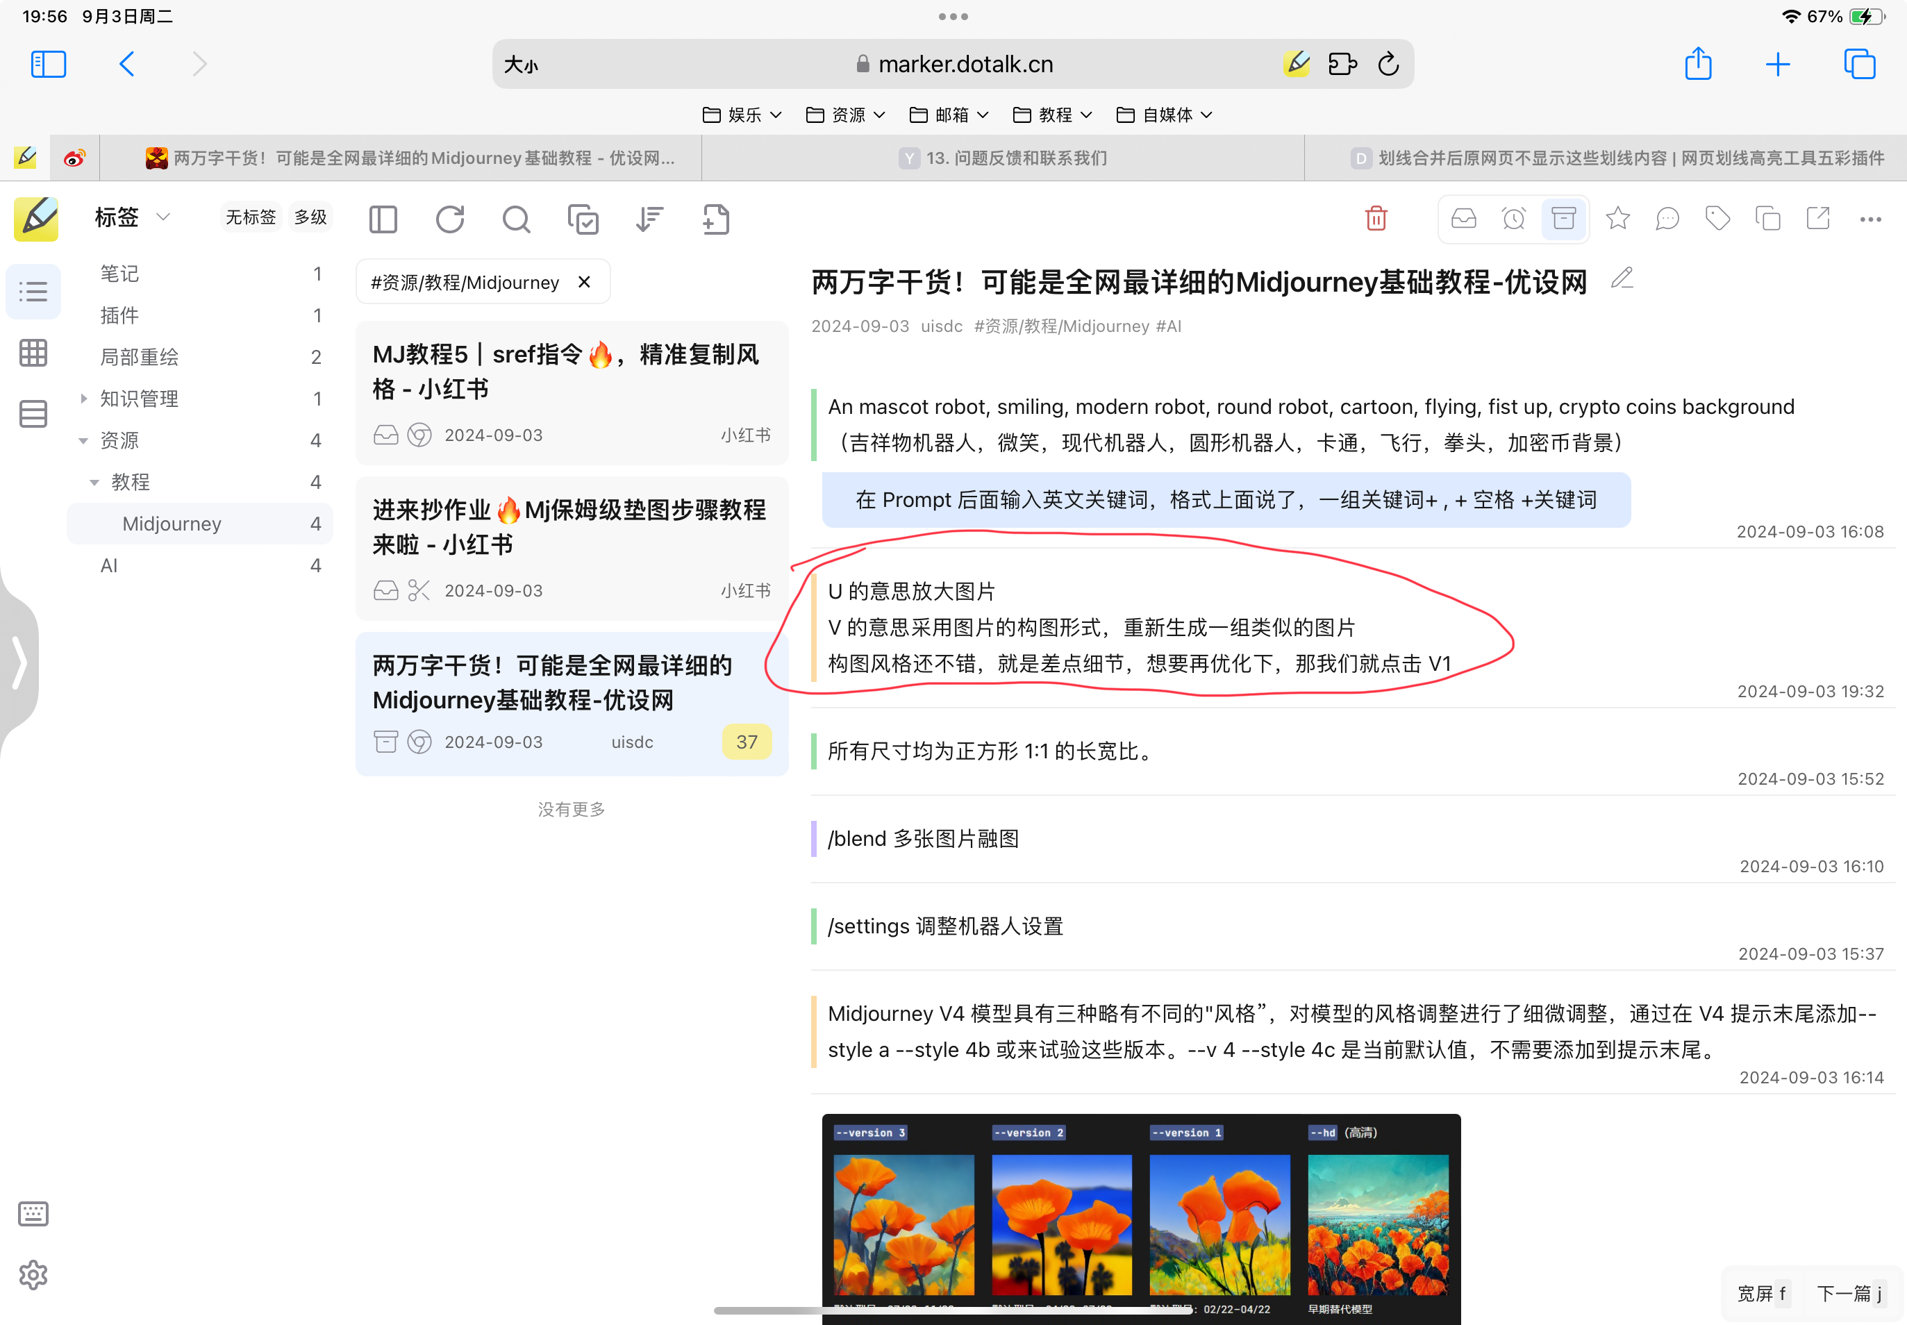
Task: Toggle Safari sidebar panel icon
Action: 48,64
